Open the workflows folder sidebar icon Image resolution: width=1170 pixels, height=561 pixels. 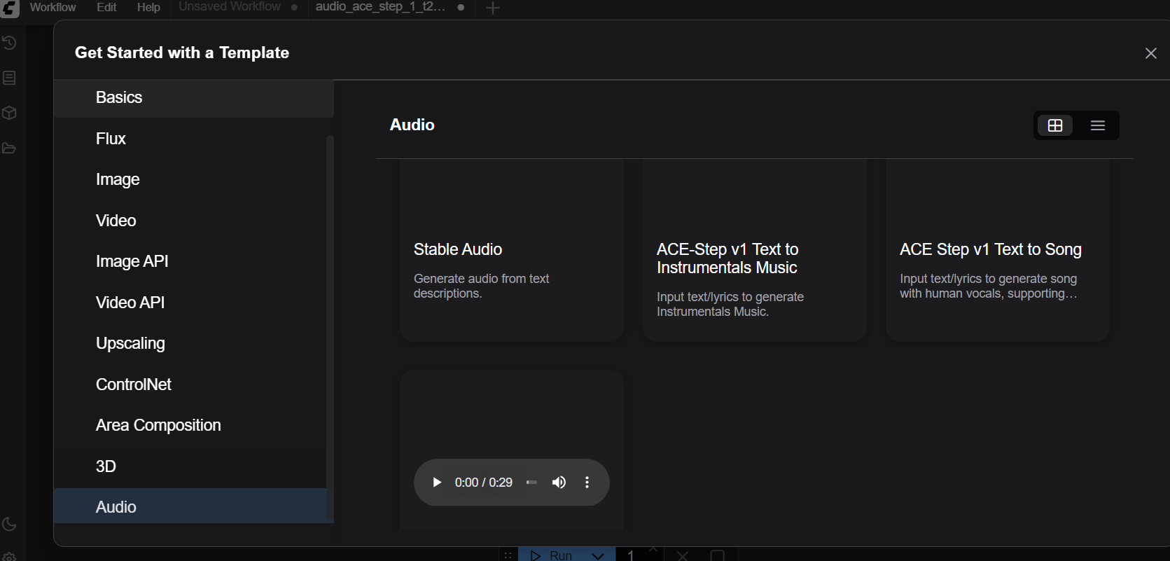point(9,148)
